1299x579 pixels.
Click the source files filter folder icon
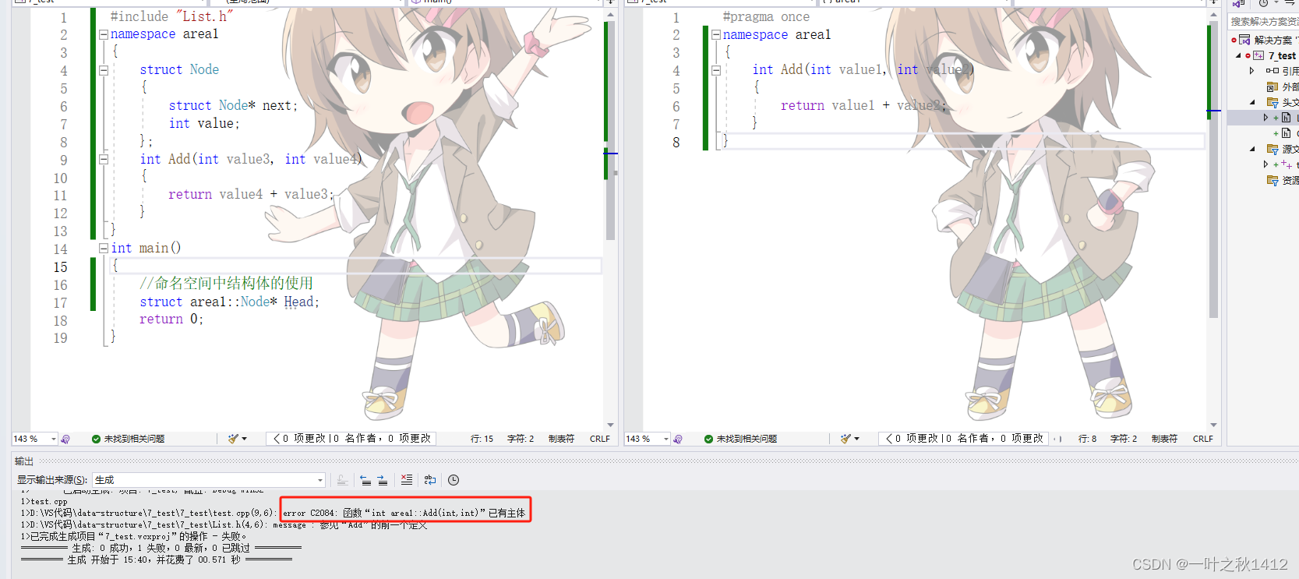[1272, 149]
